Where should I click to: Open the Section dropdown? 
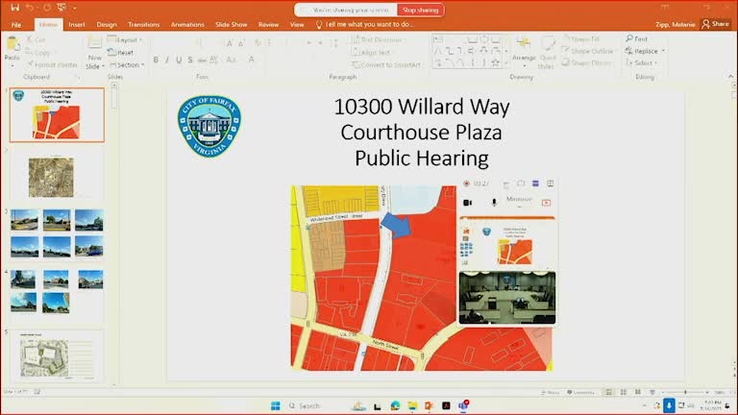click(x=126, y=65)
